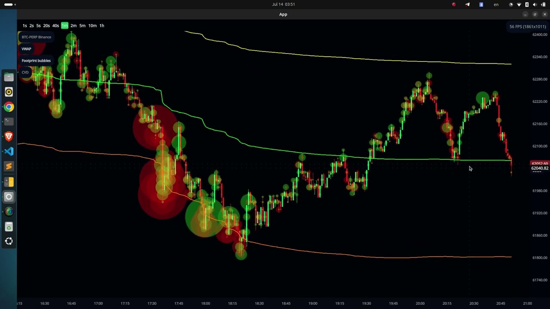Open Telegram tray icon in top bar

(x=467, y=4)
